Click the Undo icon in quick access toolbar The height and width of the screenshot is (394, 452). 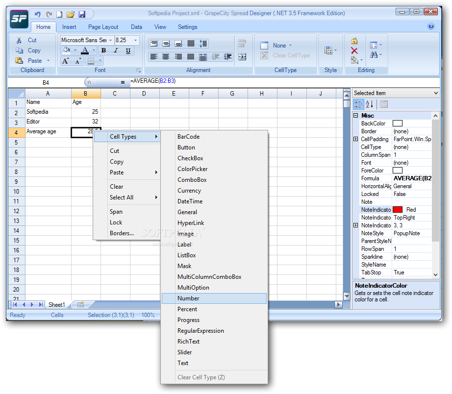pyautogui.click(x=37, y=14)
